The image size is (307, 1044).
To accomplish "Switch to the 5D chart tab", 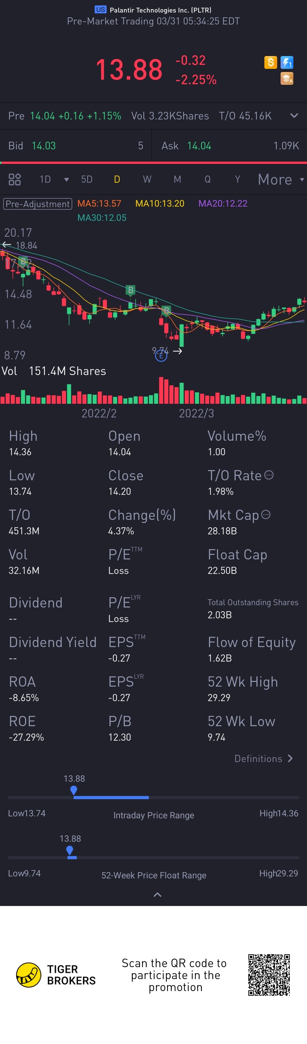I will click(87, 179).
